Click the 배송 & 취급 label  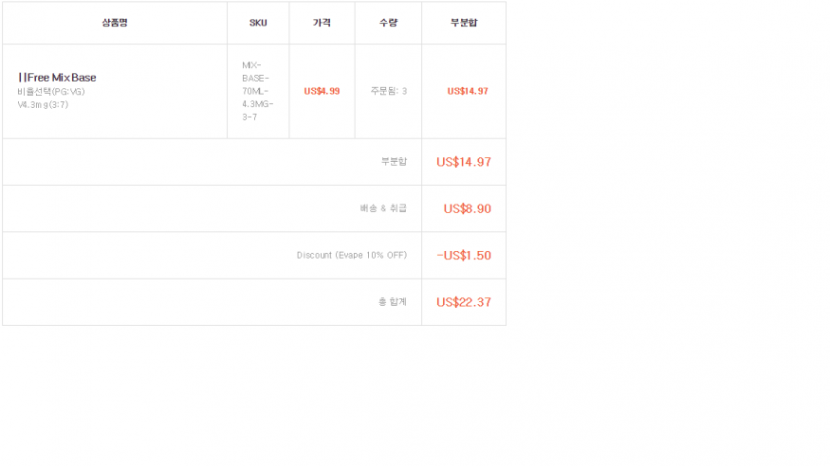(x=383, y=208)
